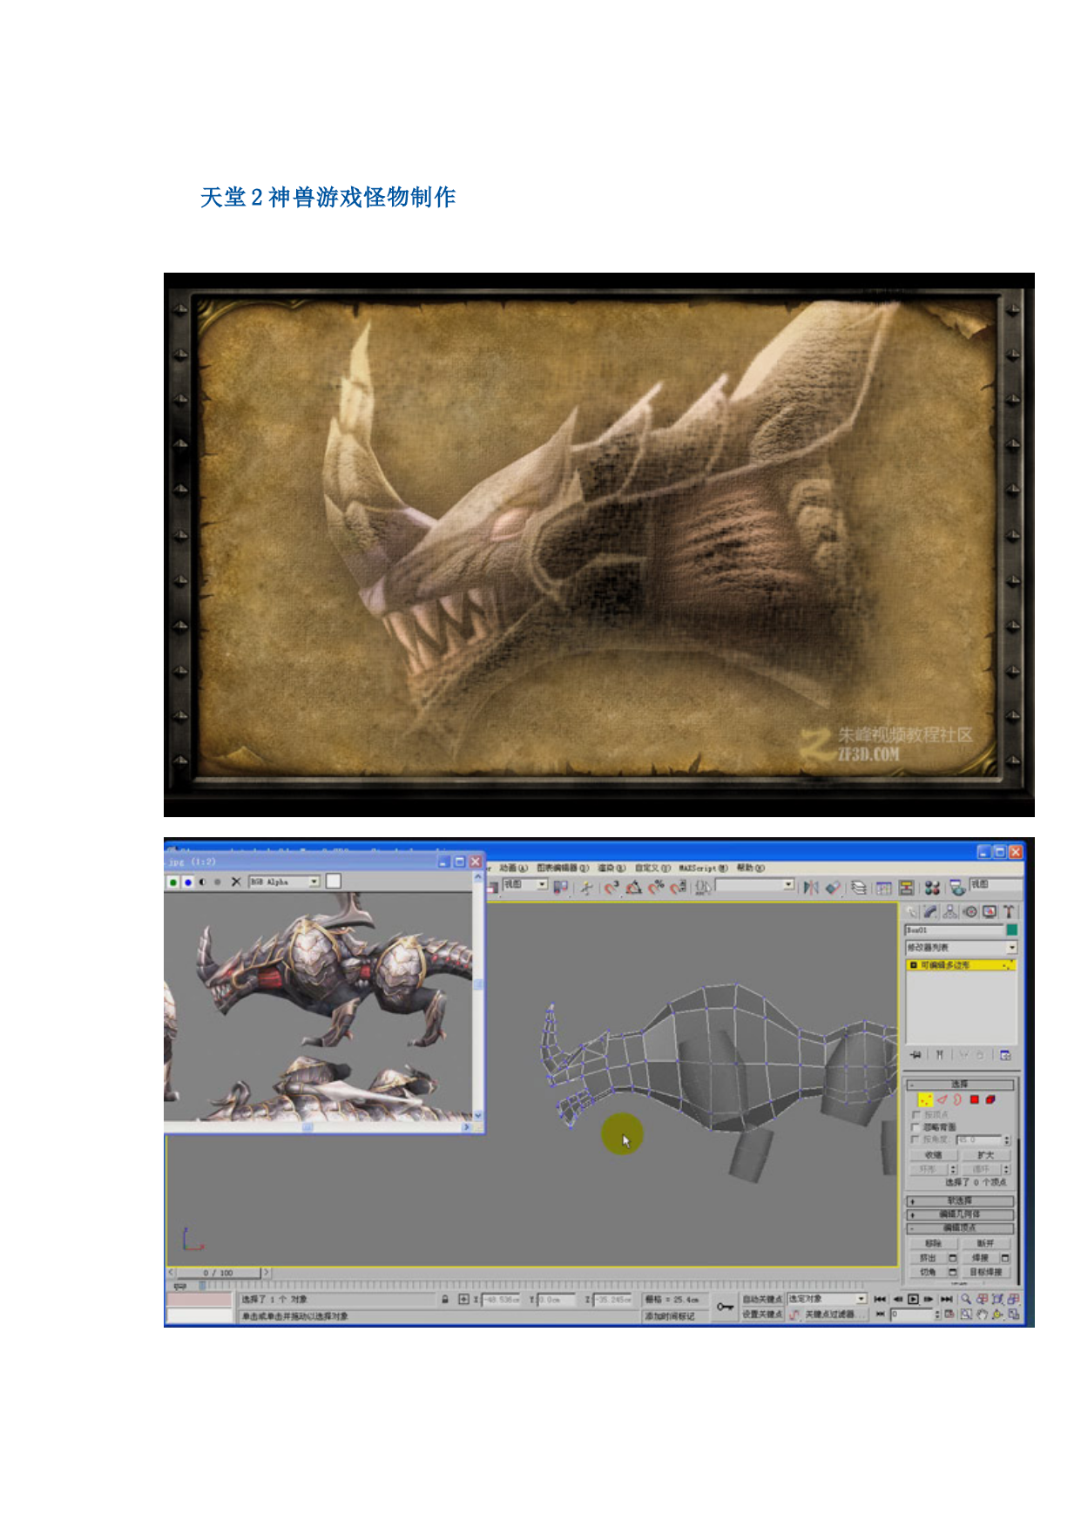Select Polygon sub-object level icon
Viewport: 1081px width, 1528px height.
click(975, 1099)
